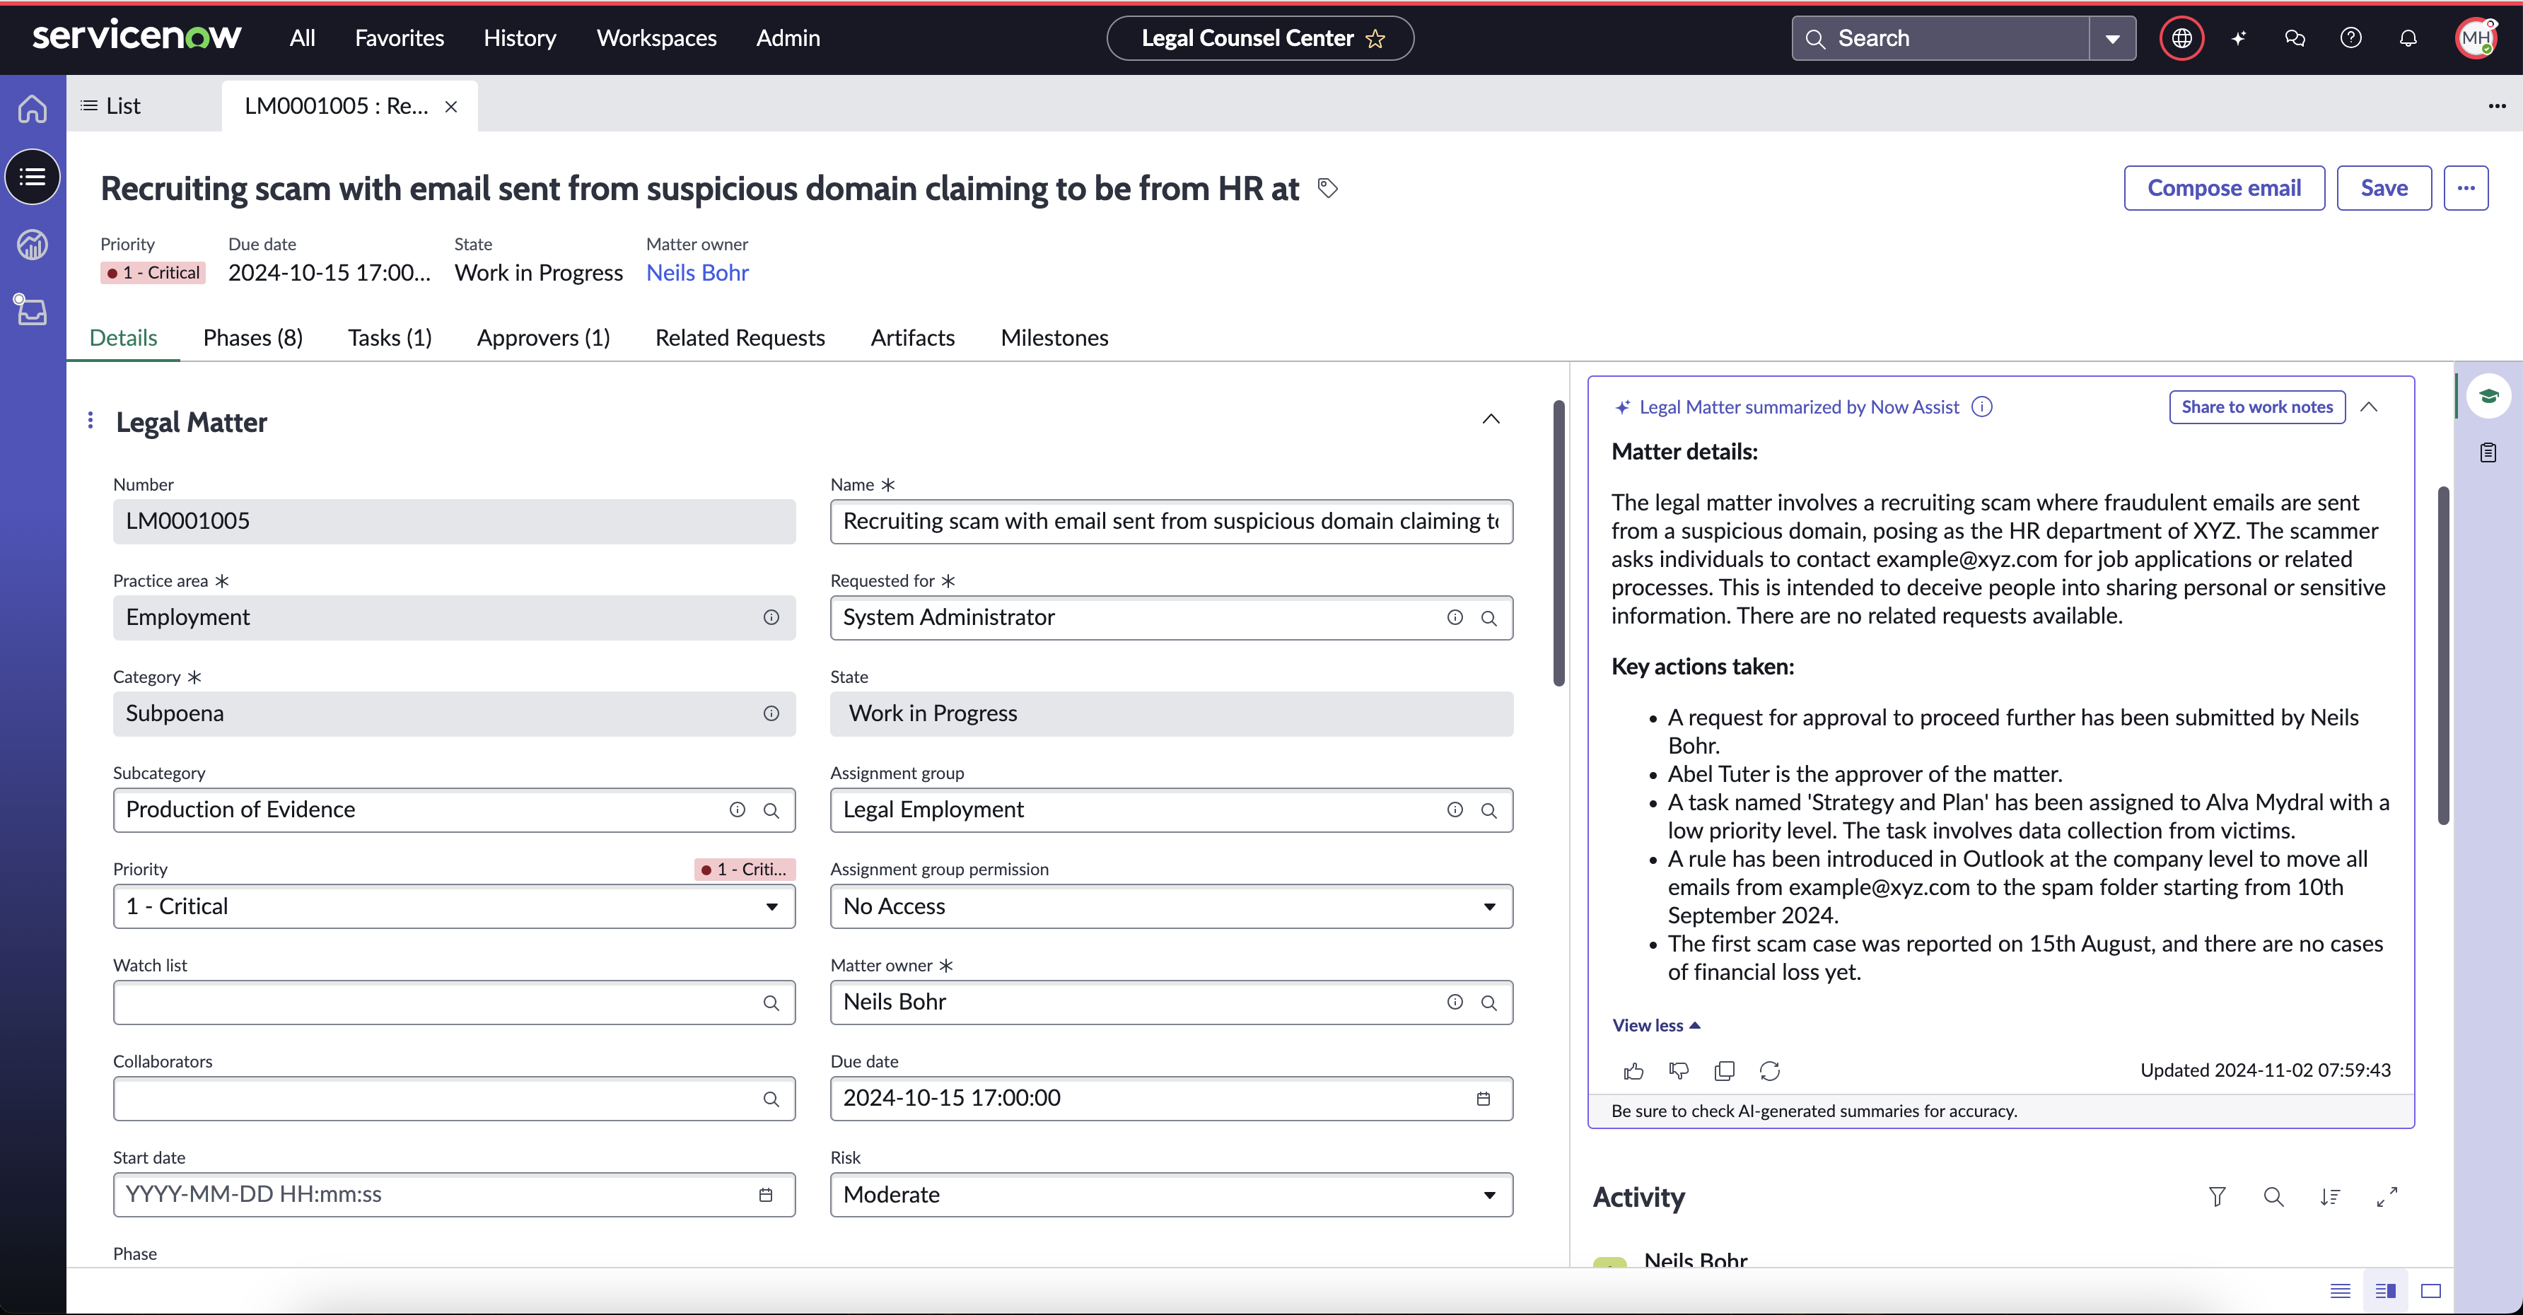Click the thumbs down feedback icon
This screenshot has width=2523, height=1315.
click(1679, 1070)
